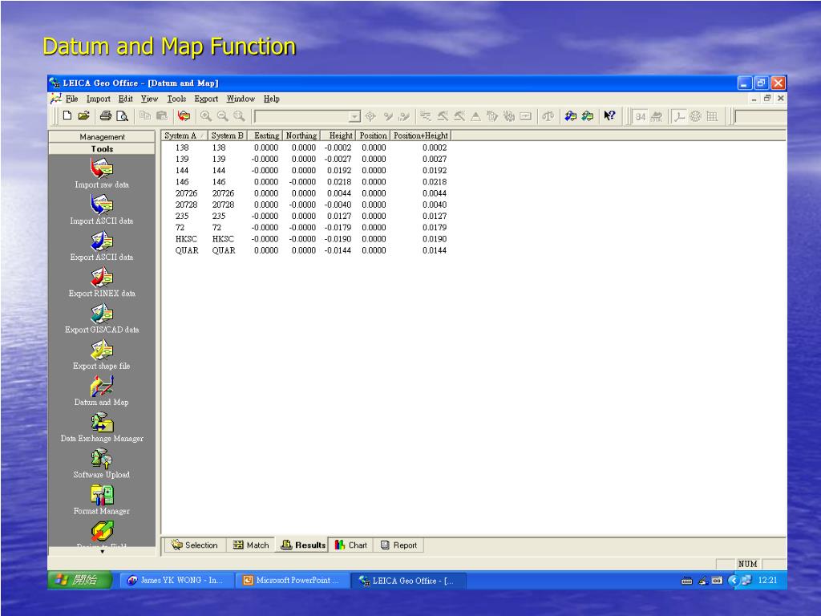
Task: Launch the Datum and Map tool
Action: [x=102, y=391]
